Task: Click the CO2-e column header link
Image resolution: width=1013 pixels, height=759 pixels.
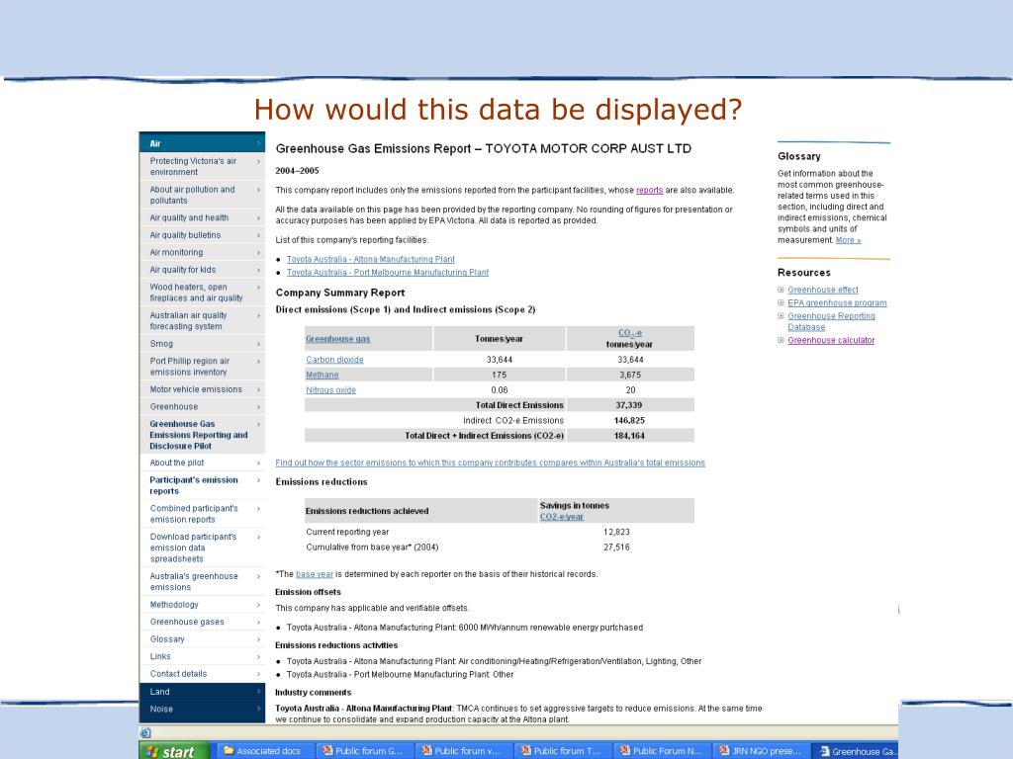Action: coord(630,333)
